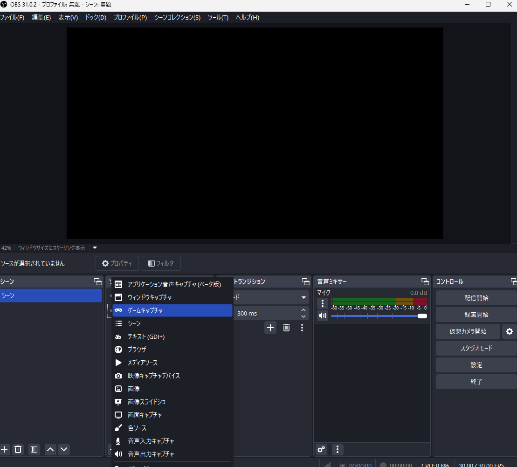The height and width of the screenshot is (467, 517).
Task: Move scene up arrow
Action: click(x=50, y=449)
